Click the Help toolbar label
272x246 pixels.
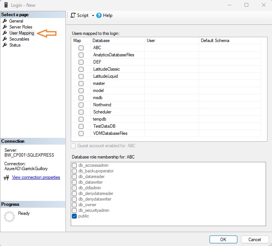coord(108,15)
